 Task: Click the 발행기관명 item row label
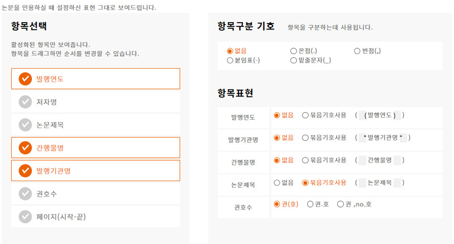click(x=53, y=171)
